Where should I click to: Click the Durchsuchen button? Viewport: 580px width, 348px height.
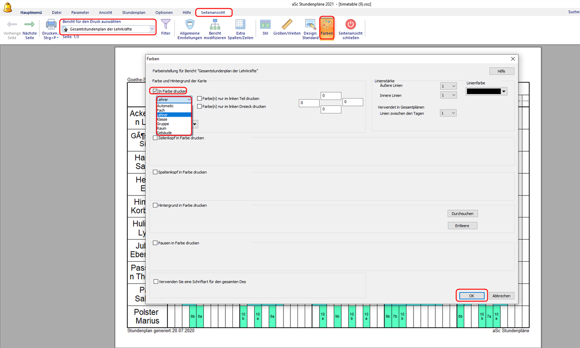(x=463, y=214)
